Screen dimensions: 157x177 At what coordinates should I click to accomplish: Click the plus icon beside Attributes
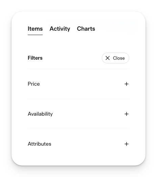127,144
